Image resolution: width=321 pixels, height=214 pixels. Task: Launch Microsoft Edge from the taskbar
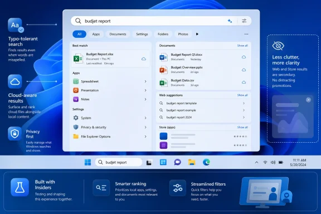pyautogui.click(x=206, y=162)
